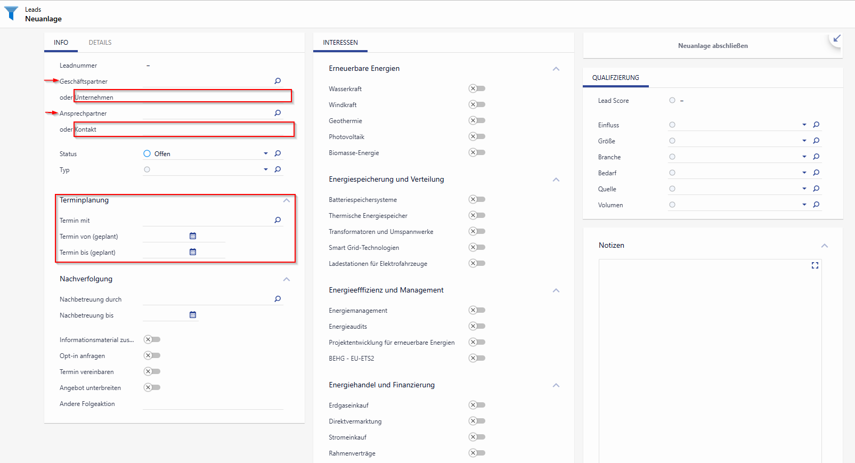The width and height of the screenshot is (855, 463).
Task: Open calendar for Termin von (geplant)
Action: pyautogui.click(x=193, y=236)
